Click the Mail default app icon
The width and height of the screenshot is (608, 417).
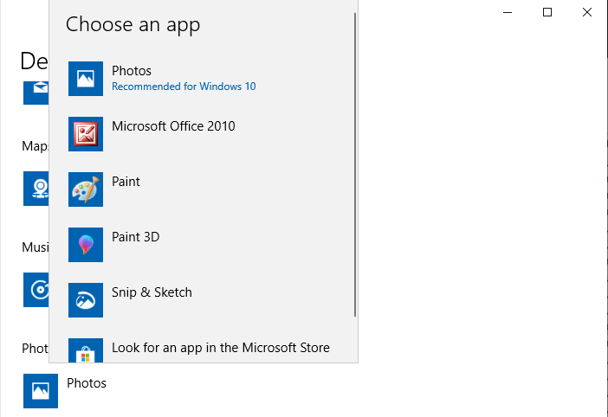coord(36,93)
